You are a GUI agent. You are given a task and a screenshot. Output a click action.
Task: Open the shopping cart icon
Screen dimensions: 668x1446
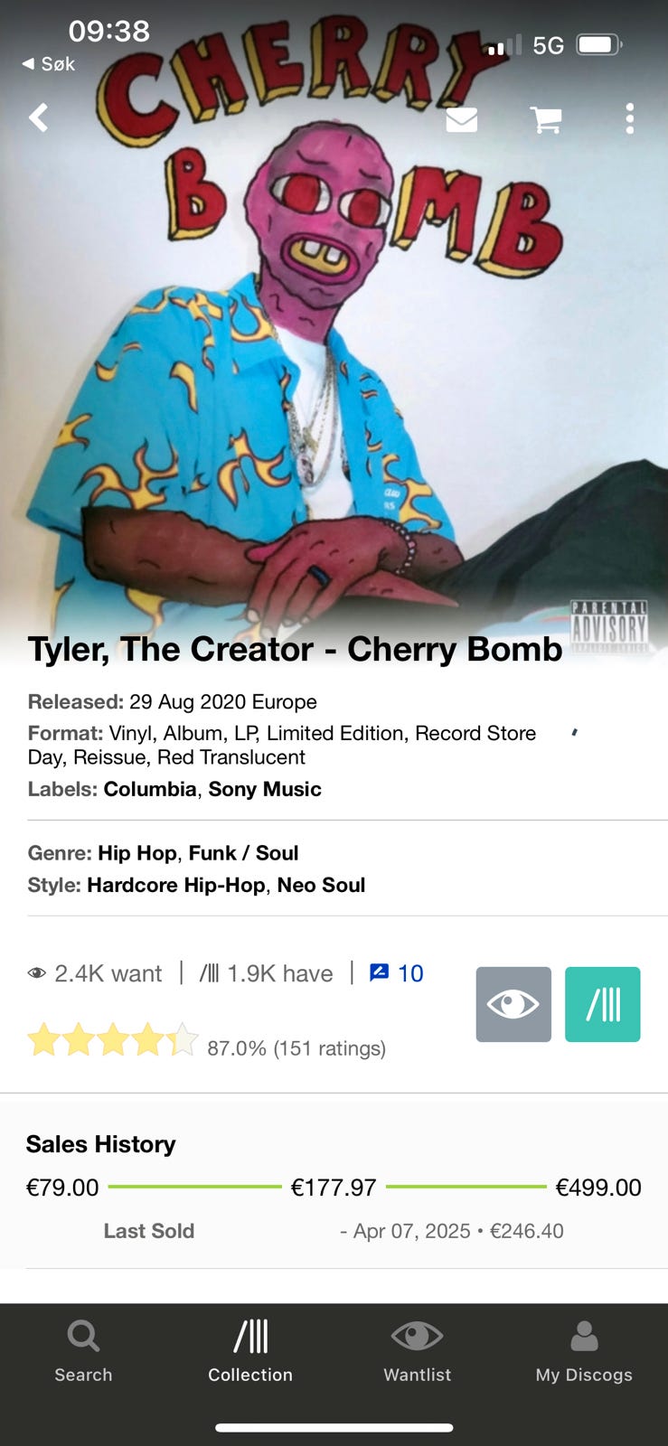(x=546, y=119)
